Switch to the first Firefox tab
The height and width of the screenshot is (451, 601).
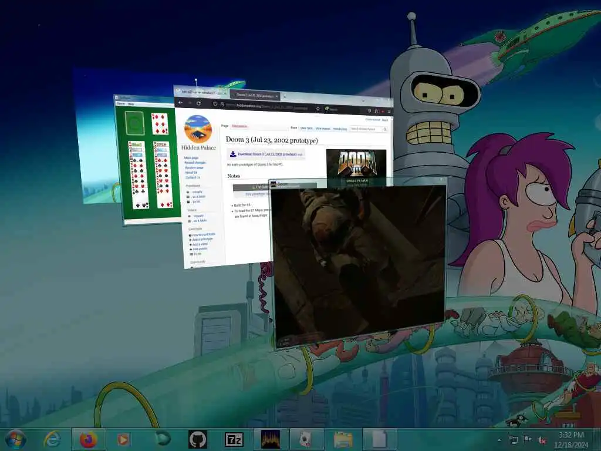click(x=201, y=92)
